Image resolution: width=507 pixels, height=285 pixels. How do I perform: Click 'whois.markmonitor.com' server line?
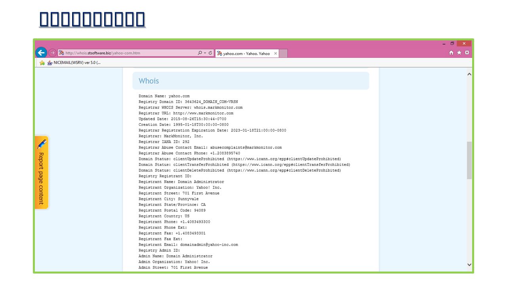[191, 107]
